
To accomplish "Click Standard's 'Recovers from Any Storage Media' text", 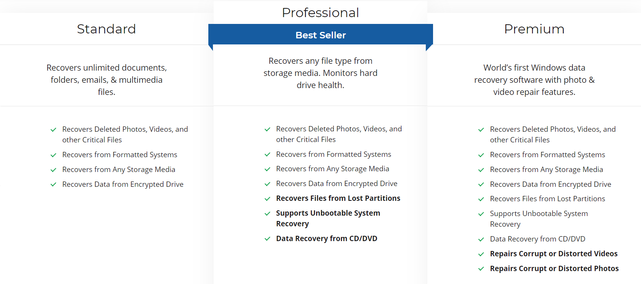I will [118, 169].
